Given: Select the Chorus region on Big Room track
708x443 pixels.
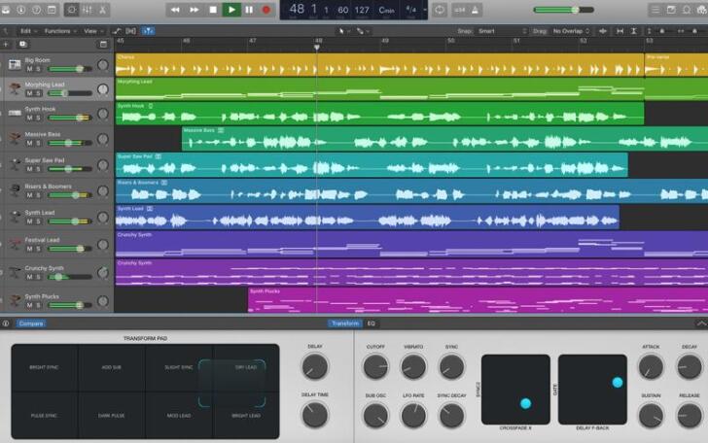Looking at the screenshot, I should click(379, 64).
